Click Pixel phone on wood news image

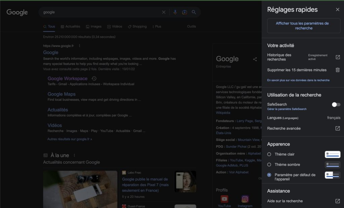click(80, 189)
